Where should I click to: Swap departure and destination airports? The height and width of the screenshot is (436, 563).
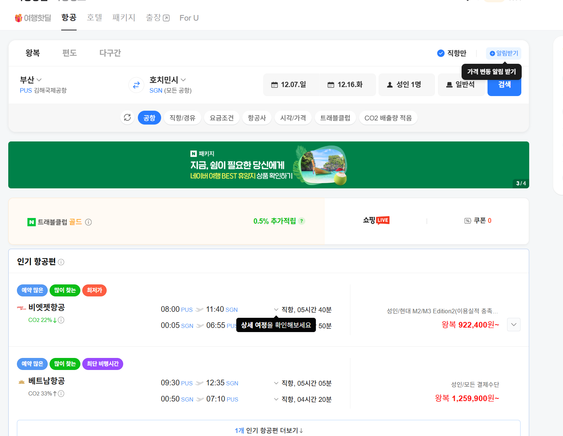[136, 85]
